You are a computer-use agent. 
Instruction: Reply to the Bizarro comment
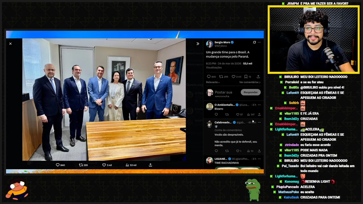216,114
